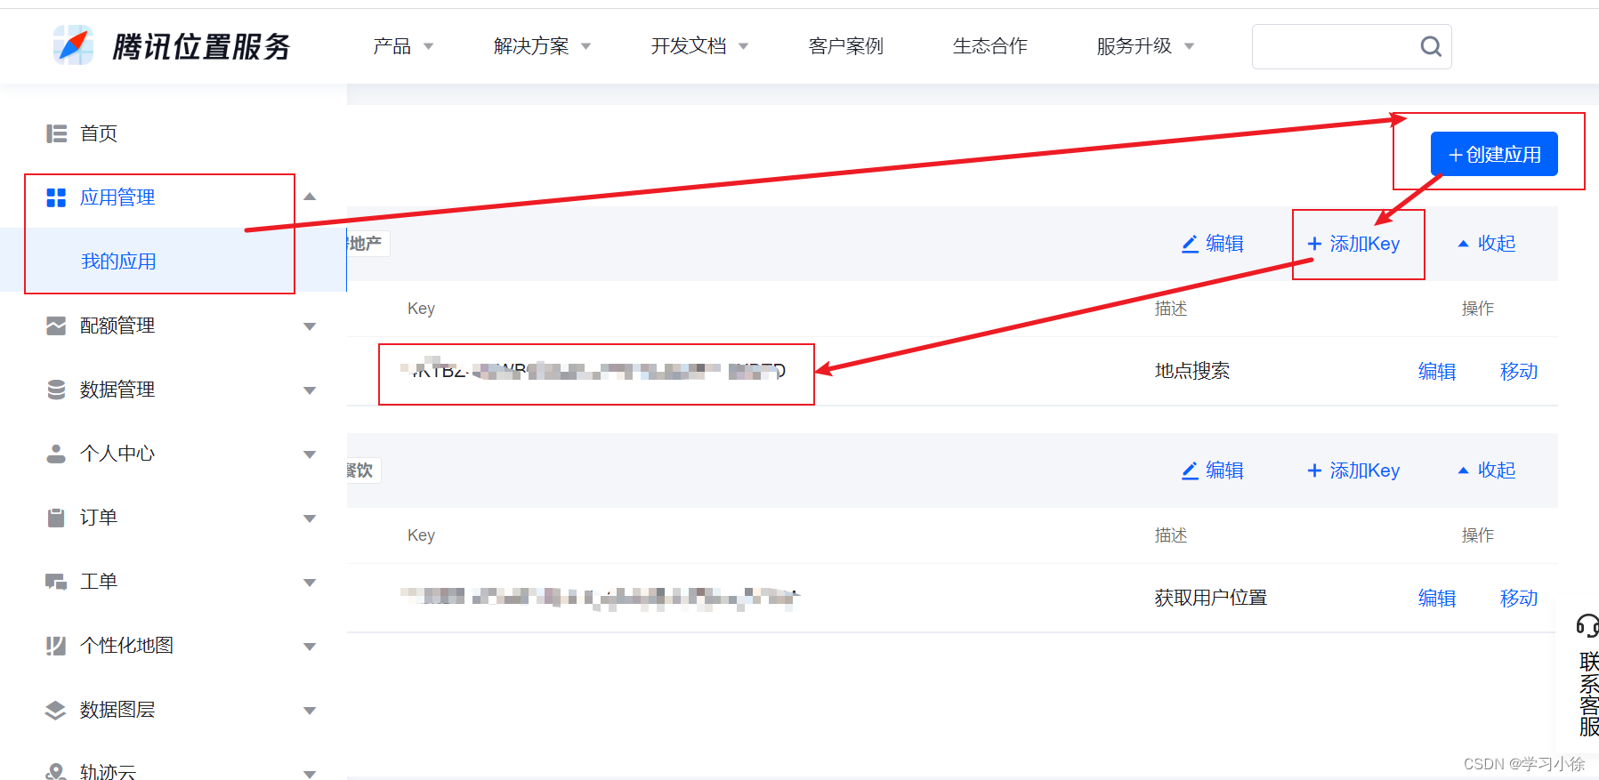Click the pencil icon in 餐饮 app row
This screenshot has height=780, width=1599.
click(x=1190, y=470)
